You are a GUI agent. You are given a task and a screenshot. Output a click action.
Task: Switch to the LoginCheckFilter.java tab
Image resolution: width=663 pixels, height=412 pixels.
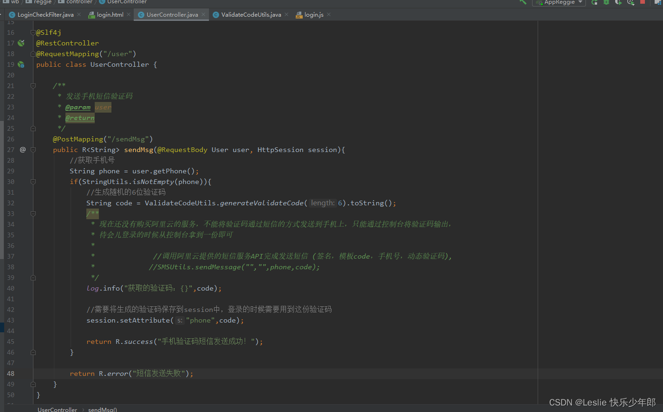click(x=45, y=15)
